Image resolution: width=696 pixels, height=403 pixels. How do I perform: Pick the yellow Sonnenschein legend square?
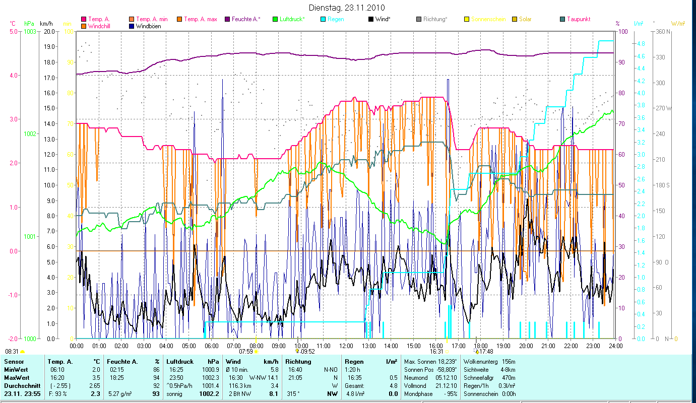tap(467, 19)
